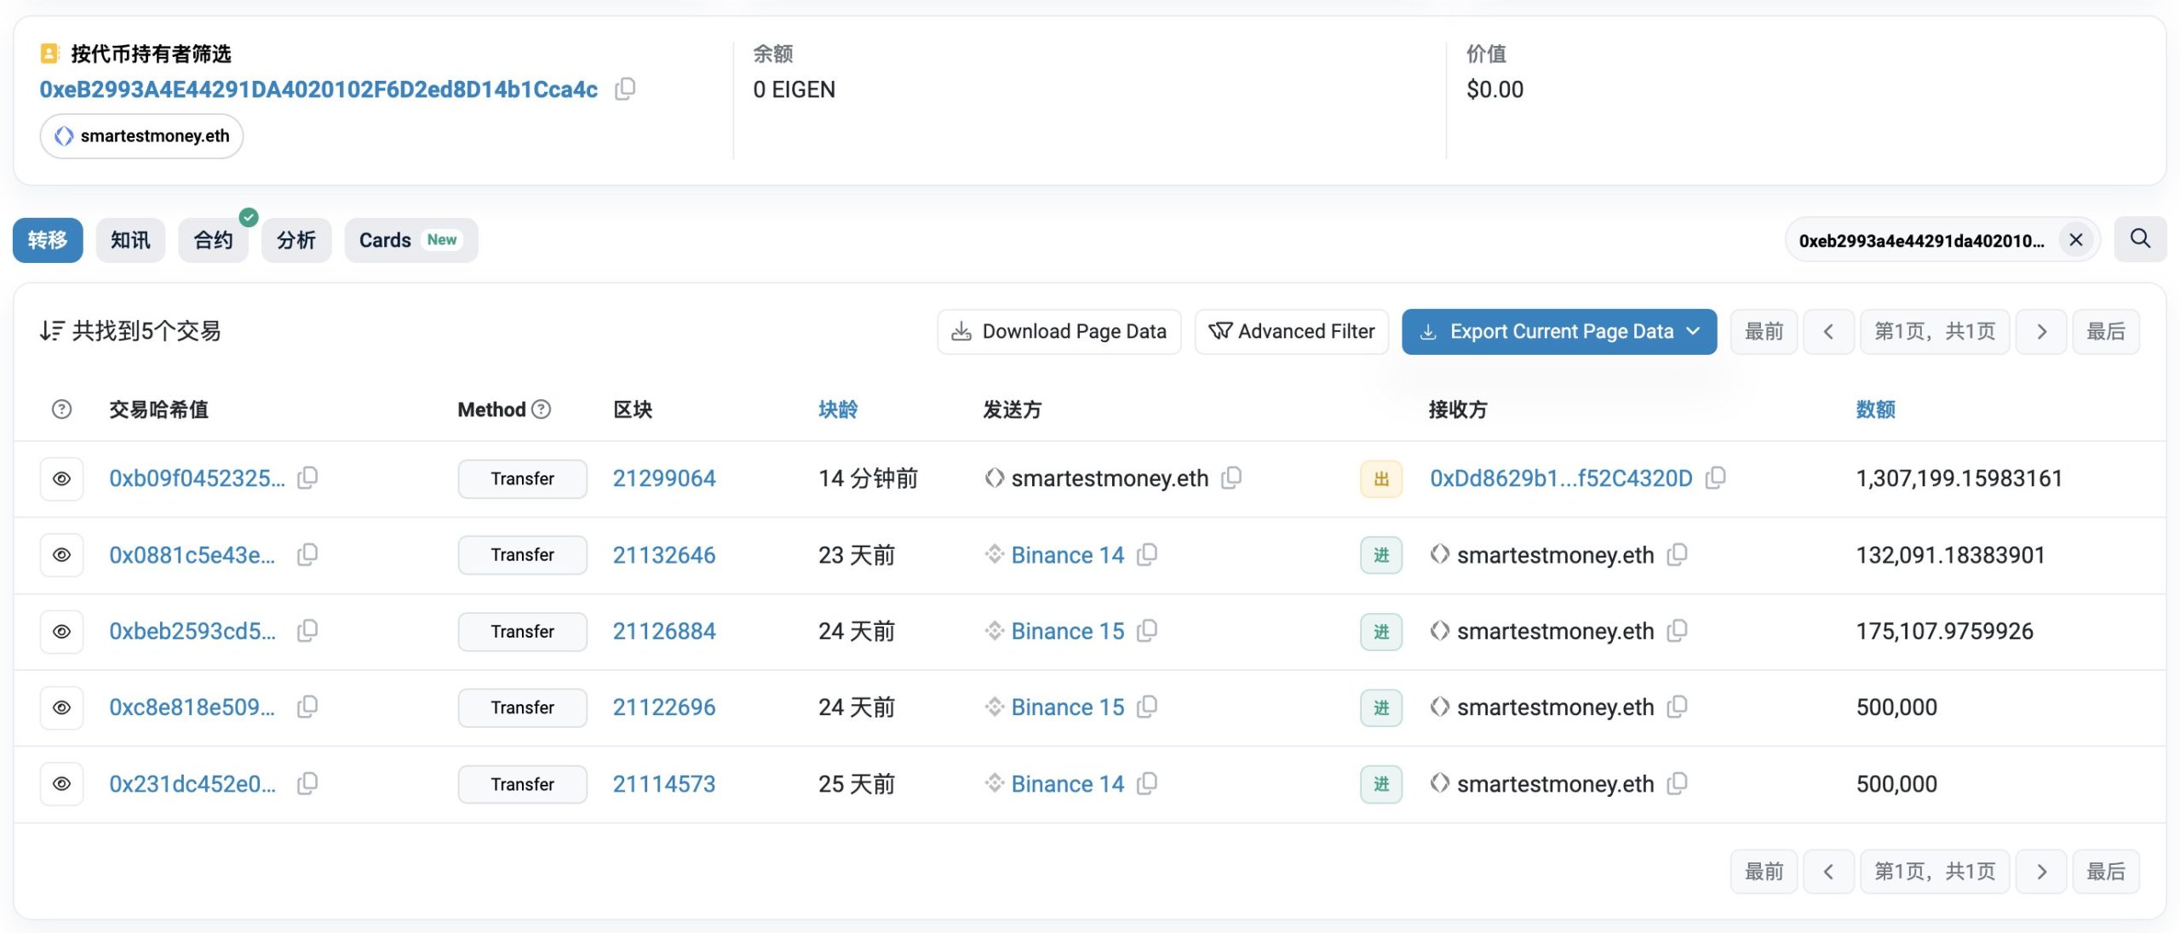Clear the 0xeb2993a4e44291da address filter
Screen dimensions: 2180x933
tap(2076, 240)
